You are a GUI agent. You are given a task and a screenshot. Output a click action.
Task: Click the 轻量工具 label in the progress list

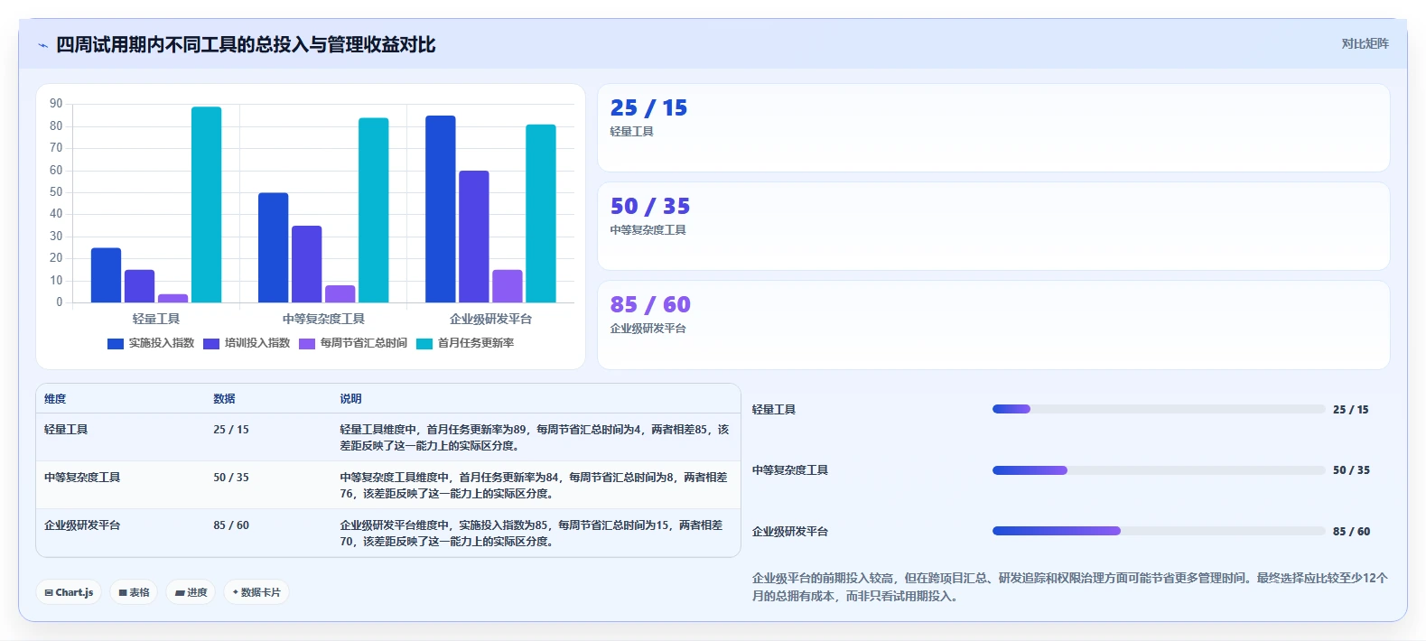774,410
